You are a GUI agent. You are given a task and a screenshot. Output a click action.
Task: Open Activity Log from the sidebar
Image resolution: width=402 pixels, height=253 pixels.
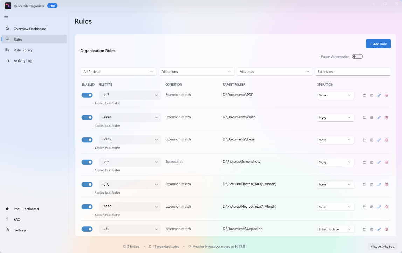click(34, 60)
